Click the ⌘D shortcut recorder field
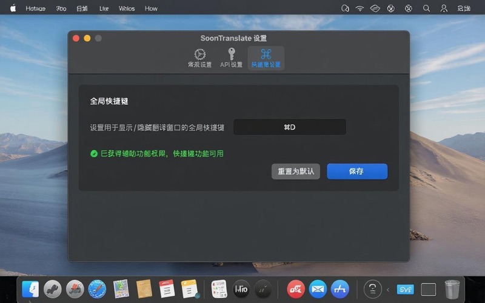The width and height of the screenshot is (485, 303). pos(290,127)
